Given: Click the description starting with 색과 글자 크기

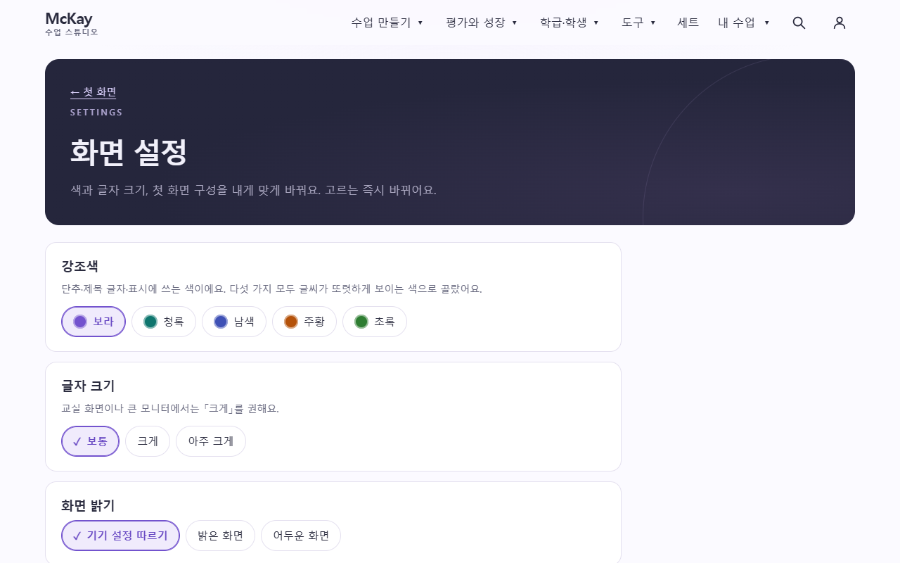Looking at the screenshot, I should click(x=254, y=190).
